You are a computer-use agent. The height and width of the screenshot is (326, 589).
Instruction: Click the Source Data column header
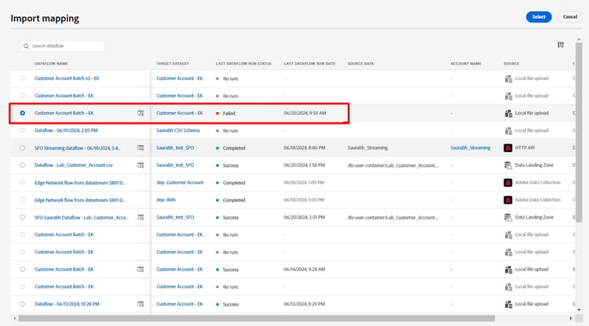pyautogui.click(x=360, y=63)
